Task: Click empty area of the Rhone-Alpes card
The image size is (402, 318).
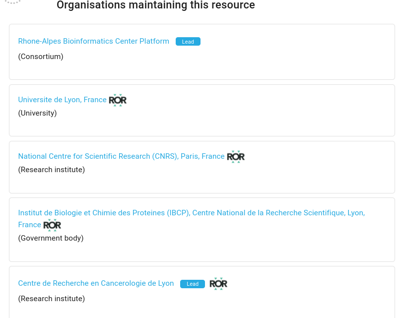Action: pyautogui.click(x=282, y=59)
